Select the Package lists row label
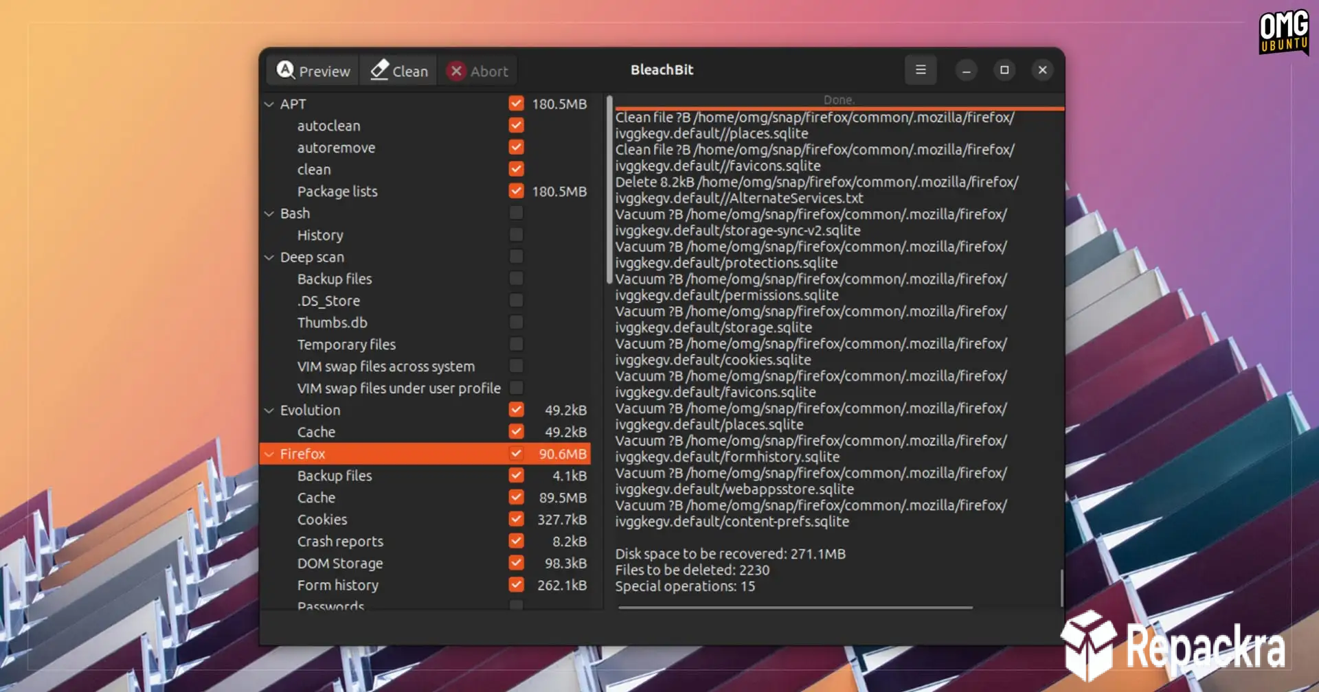Image resolution: width=1319 pixels, height=692 pixels. 337,192
